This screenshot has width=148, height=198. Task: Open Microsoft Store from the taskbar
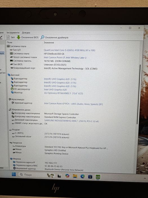[90, 177]
